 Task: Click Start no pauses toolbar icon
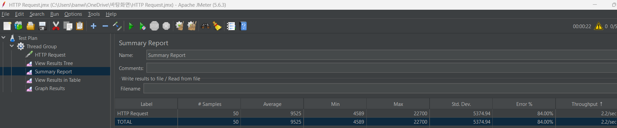pyautogui.click(x=142, y=26)
